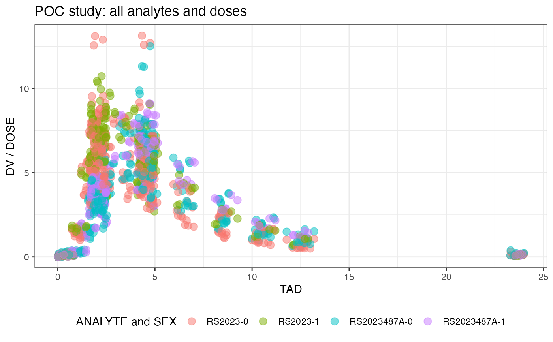Click the teal RS2023487A-0 legend circle
Image resolution: width=553 pixels, height=342 pixels.
click(x=335, y=322)
